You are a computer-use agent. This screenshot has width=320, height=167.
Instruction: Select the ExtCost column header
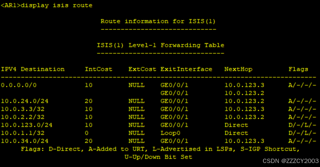coord(142,69)
